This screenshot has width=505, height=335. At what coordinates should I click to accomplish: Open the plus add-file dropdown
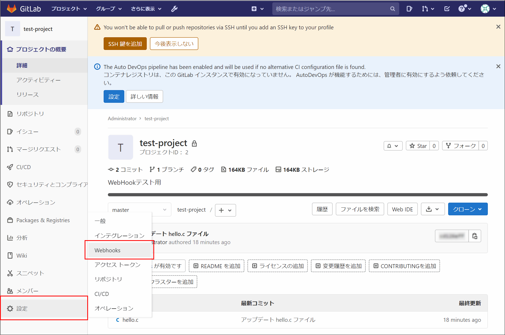(x=225, y=210)
